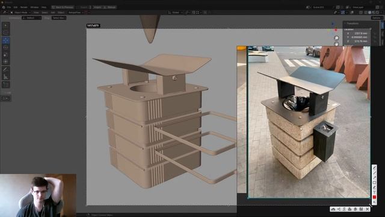Enable solid viewport shading mode
385x217 pixels.
coord(369,12)
